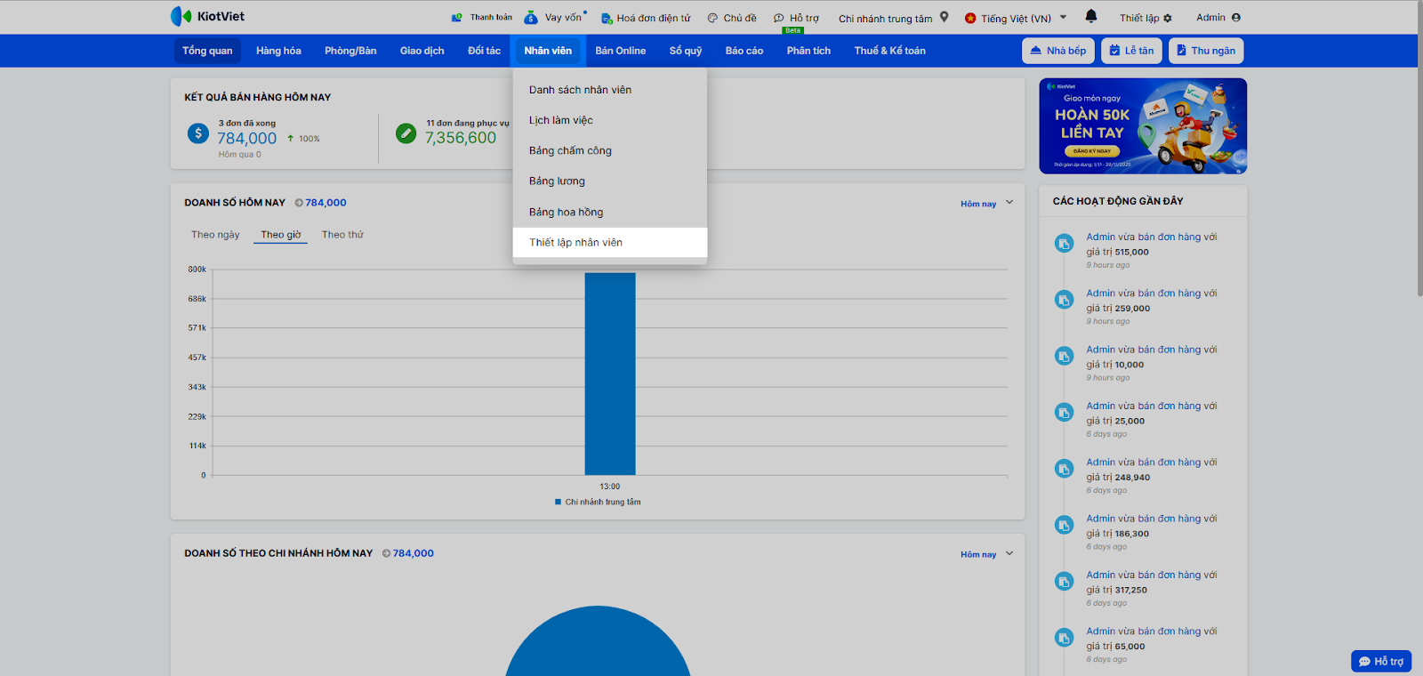Screen dimensions: 1423x676
Task: Click the Hoàn 50K Liền Tay promo banner
Action: click(x=1143, y=126)
